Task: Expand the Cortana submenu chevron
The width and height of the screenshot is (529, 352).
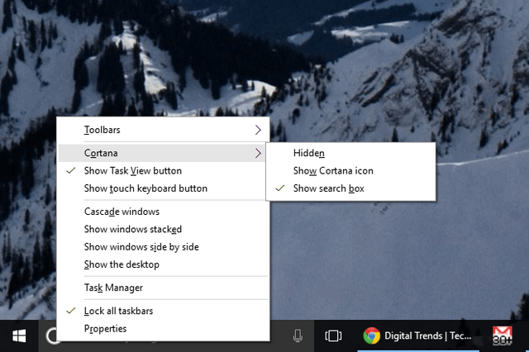Action: tap(258, 153)
